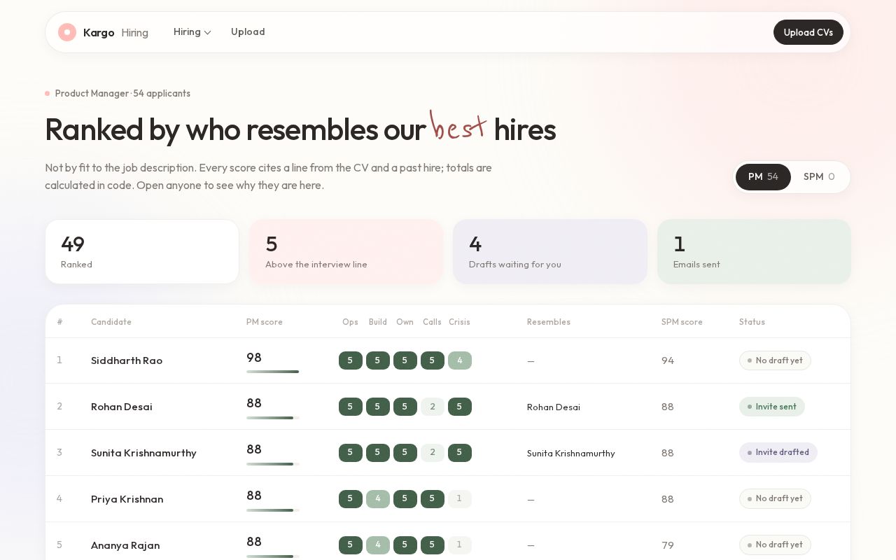The height and width of the screenshot is (560, 896).
Task: Click Siddharth Rao's SPM score 94
Action: pyautogui.click(x=668, y=360)
